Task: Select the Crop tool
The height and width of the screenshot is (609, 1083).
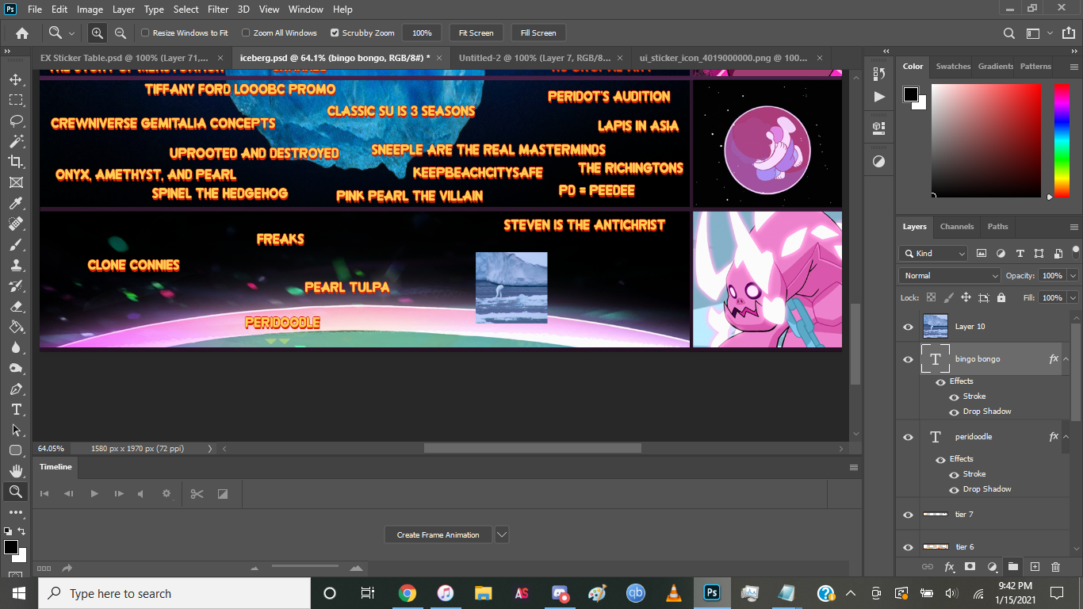Action: click(15, 162)
